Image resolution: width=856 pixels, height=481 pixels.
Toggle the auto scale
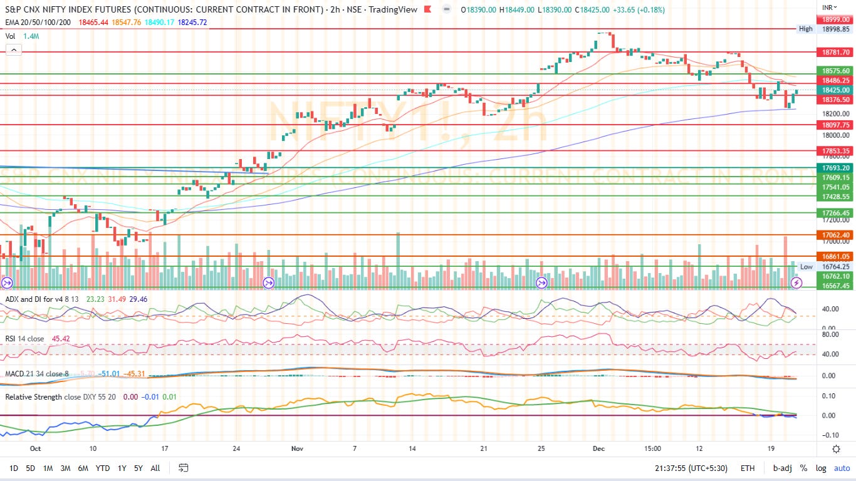click(841, 468)
